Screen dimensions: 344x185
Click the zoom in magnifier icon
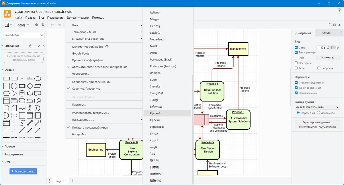coord(36,25)
